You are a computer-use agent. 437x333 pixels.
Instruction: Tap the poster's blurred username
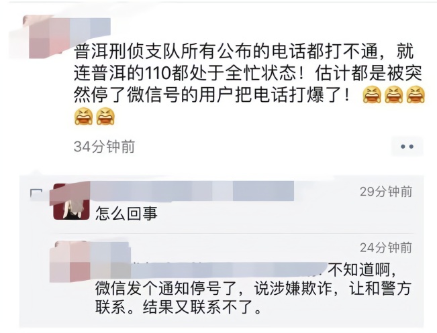[x=91, y=27]
